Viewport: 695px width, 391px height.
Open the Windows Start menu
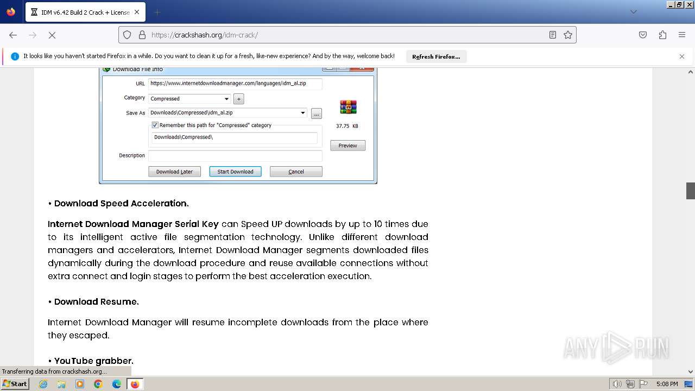point(15,384)
